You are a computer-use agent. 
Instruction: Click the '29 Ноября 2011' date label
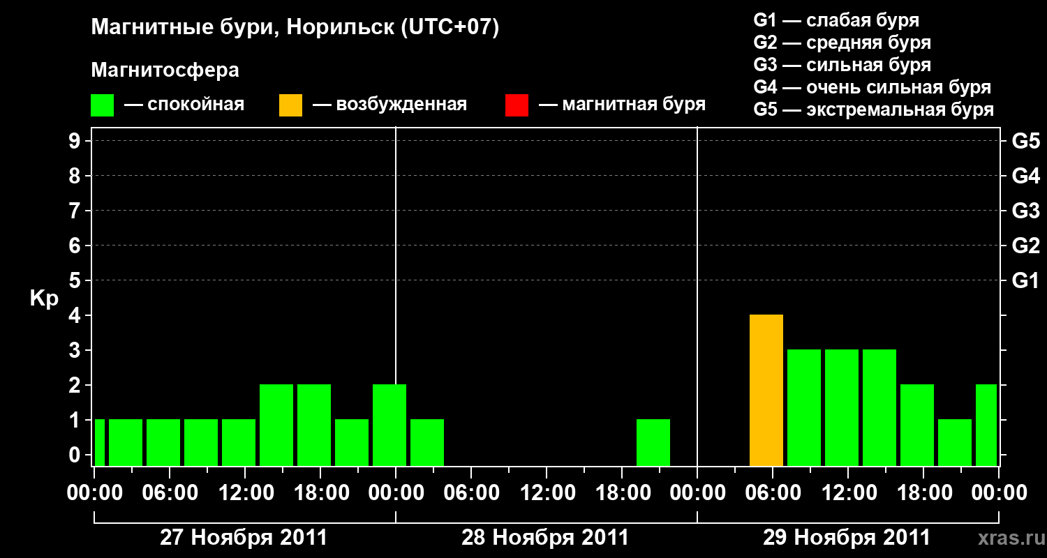[847, 538]
